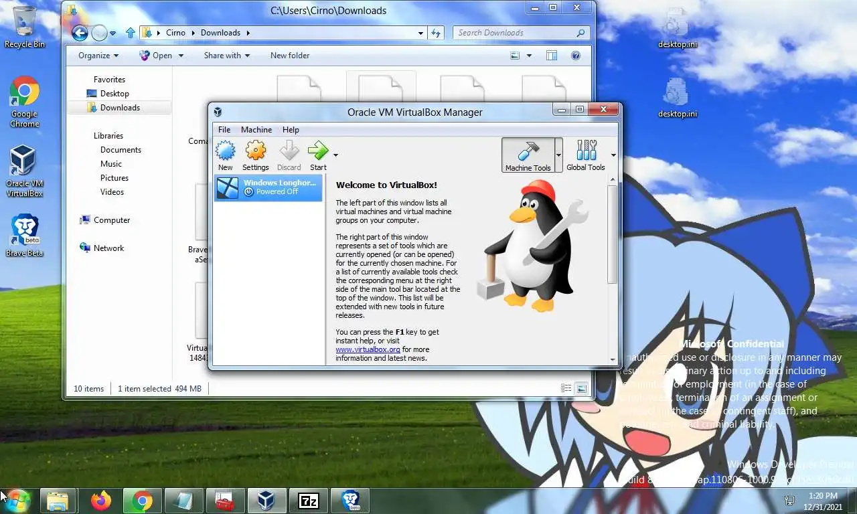Open the Music library in Explorer

[111, 164]
